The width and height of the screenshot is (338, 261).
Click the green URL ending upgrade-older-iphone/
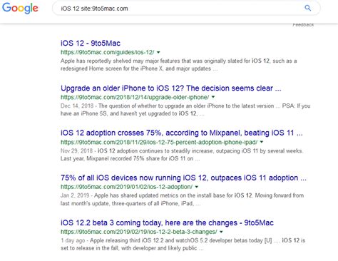coord(135,97)
